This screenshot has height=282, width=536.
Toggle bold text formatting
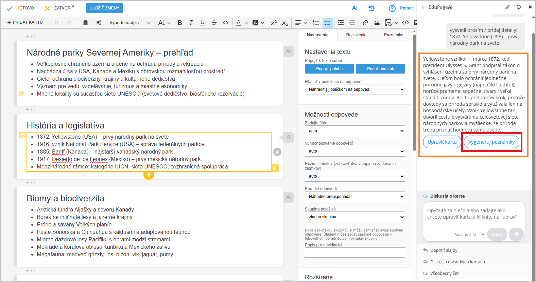tap(180, 23)
